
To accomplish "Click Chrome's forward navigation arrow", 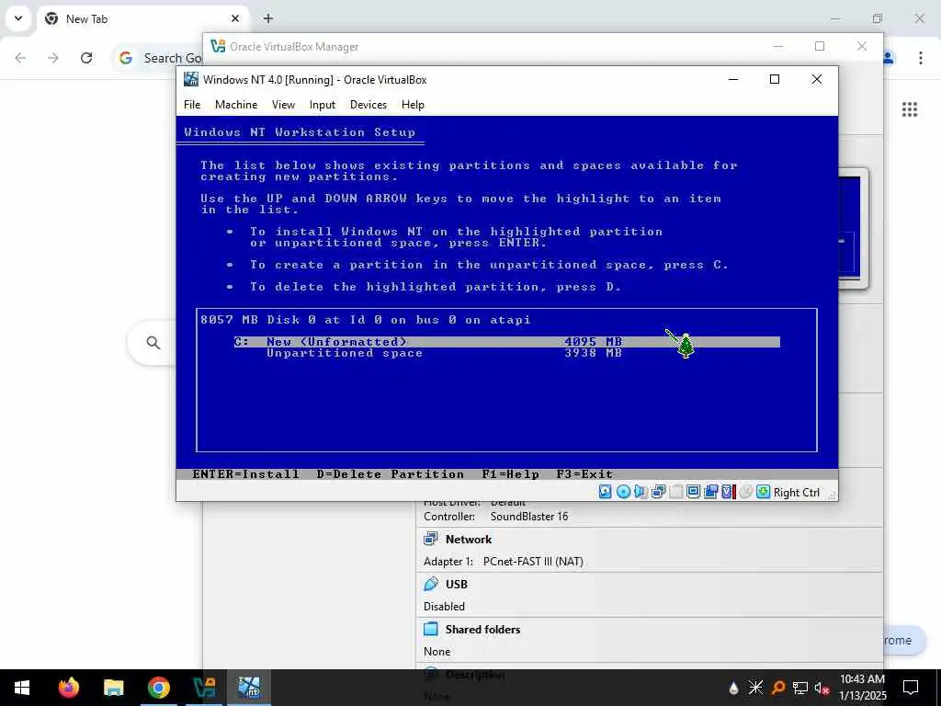I will [53, 58].
